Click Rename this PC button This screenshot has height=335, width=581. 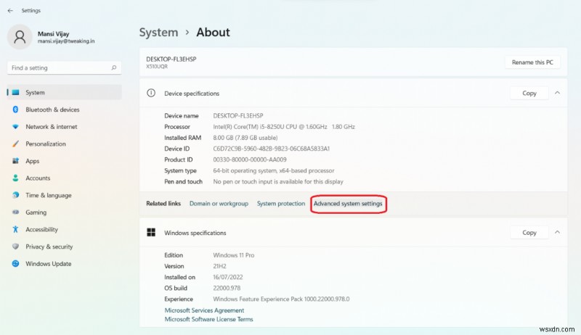pyautogui.click(x=532, y=62)
